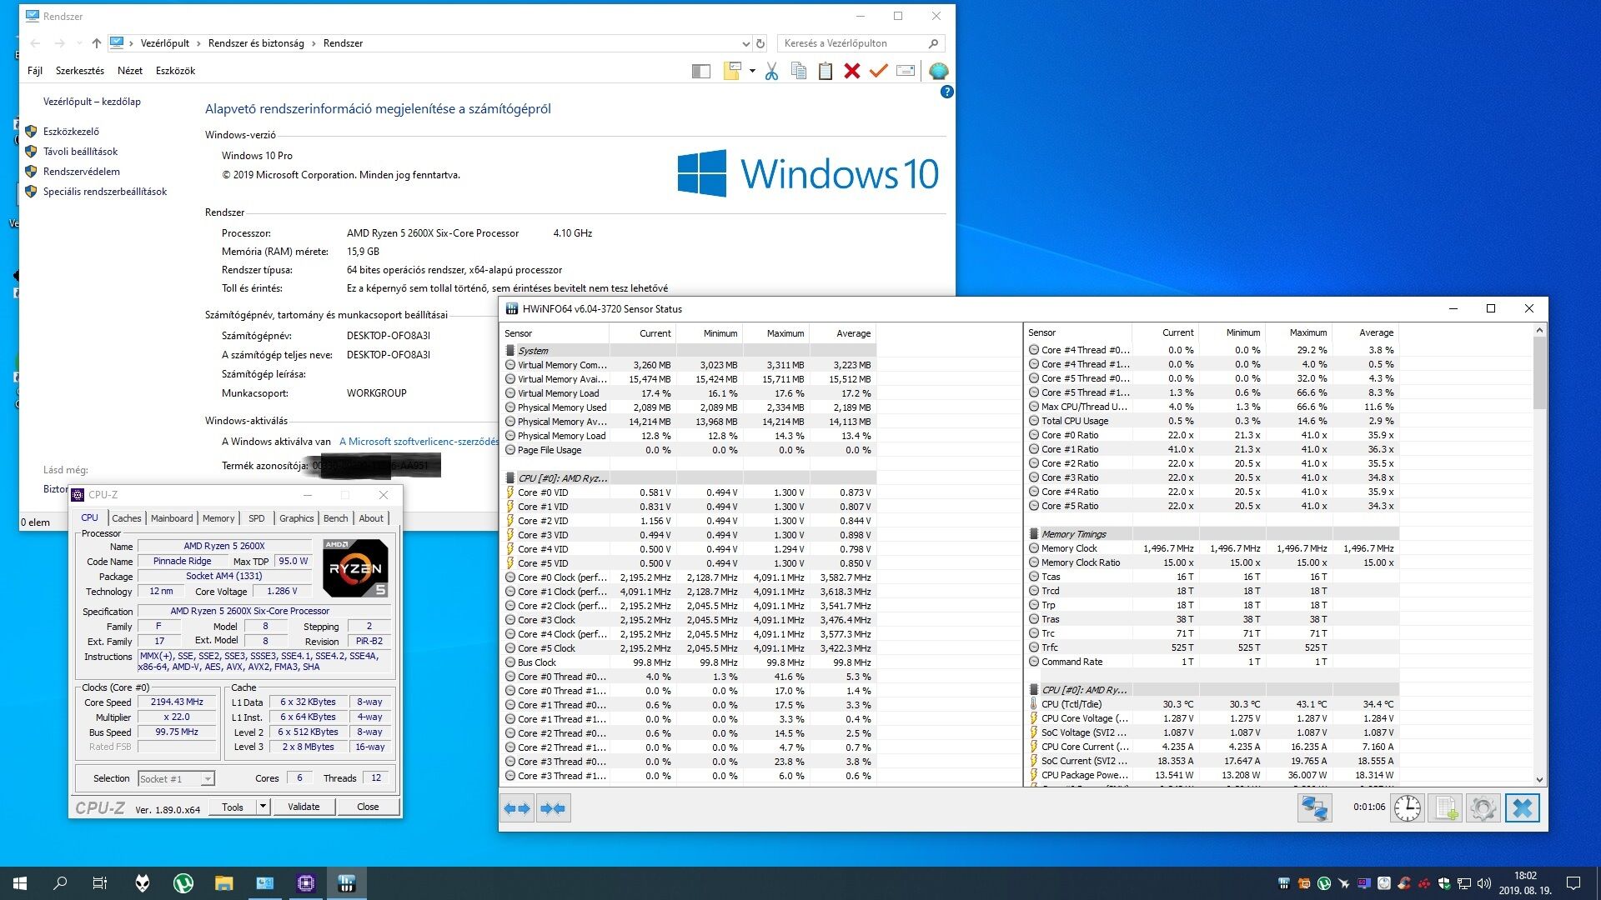The height and width of the screenshot is (900, 1601).
Task: Switch to the Memory tab in CPU-Z
Action: [218, 518]
